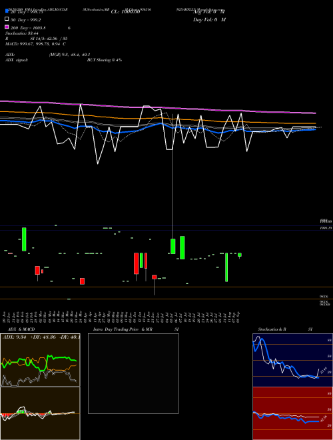Click the 'BUY Slowing @ 4%' signal text
The image size is (333, 440).
(105, 60)
